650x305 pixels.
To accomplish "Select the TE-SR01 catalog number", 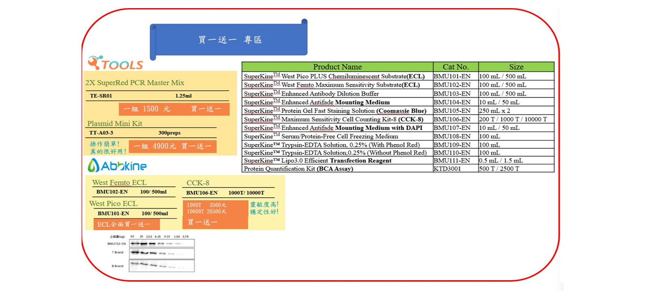I will click(x=101, y=96).
